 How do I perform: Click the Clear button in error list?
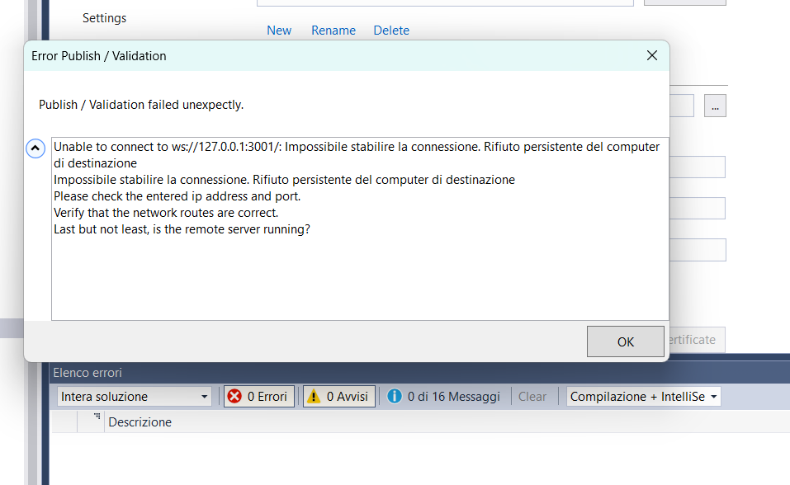532,397
